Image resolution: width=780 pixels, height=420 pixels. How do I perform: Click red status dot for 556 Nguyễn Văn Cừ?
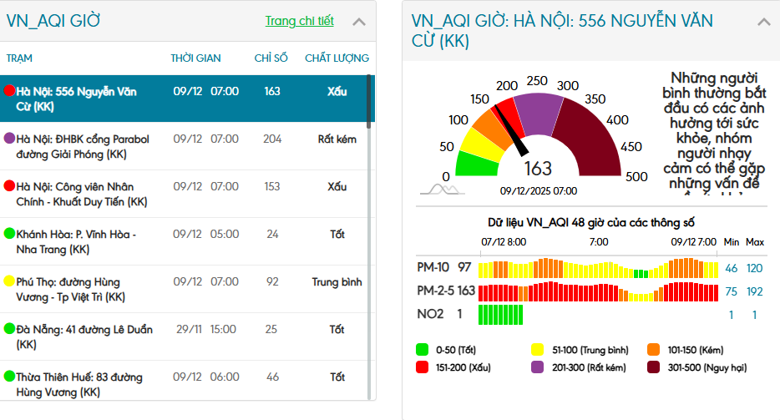[x=10, y=91]
